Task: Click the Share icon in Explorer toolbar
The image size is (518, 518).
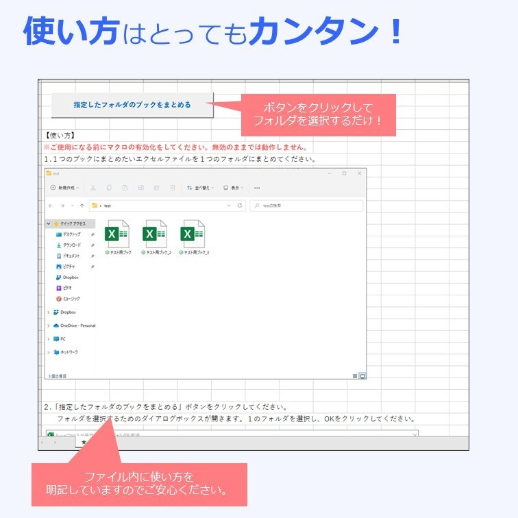Action: coord(157,188)
